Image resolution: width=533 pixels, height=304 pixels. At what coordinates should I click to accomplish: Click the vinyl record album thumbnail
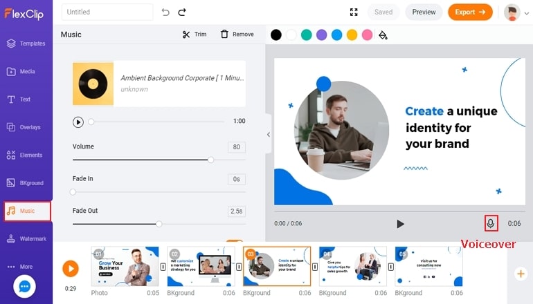pyautogui.click(x=93, y=84)
